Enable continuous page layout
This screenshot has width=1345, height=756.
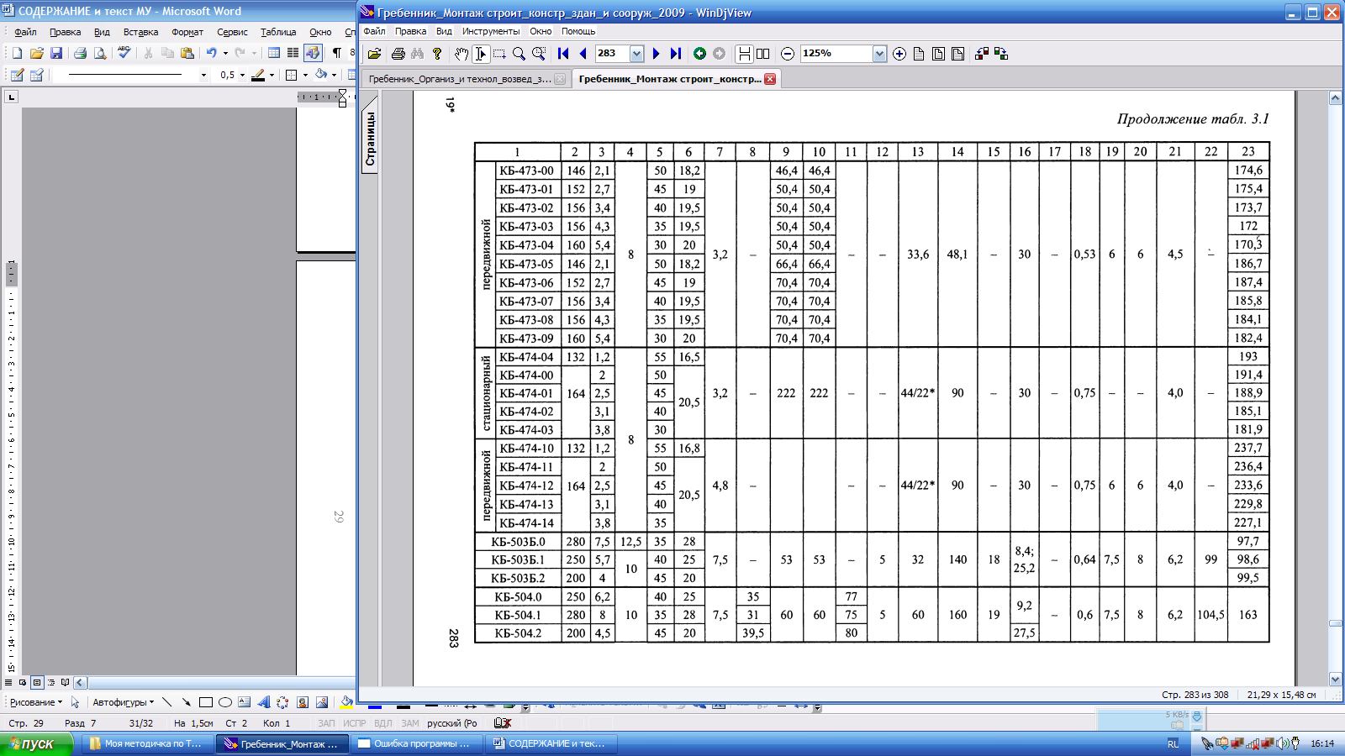pos(744,54)
